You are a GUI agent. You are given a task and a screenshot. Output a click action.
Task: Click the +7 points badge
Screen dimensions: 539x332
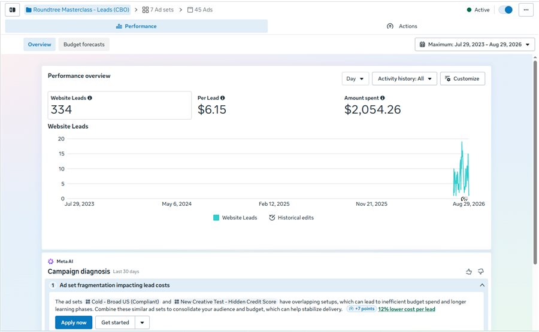[x=361, y=309]
